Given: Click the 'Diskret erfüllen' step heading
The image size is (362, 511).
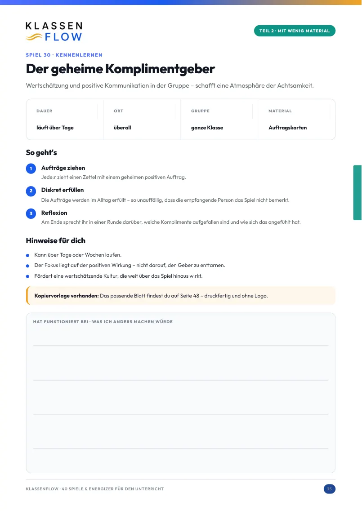Looking at the screenshot, I should [63, 190].
